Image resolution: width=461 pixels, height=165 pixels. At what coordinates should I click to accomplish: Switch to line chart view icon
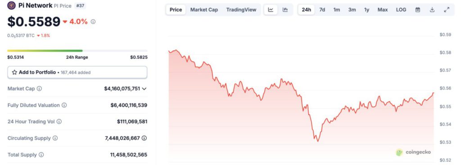pos(271,10)
